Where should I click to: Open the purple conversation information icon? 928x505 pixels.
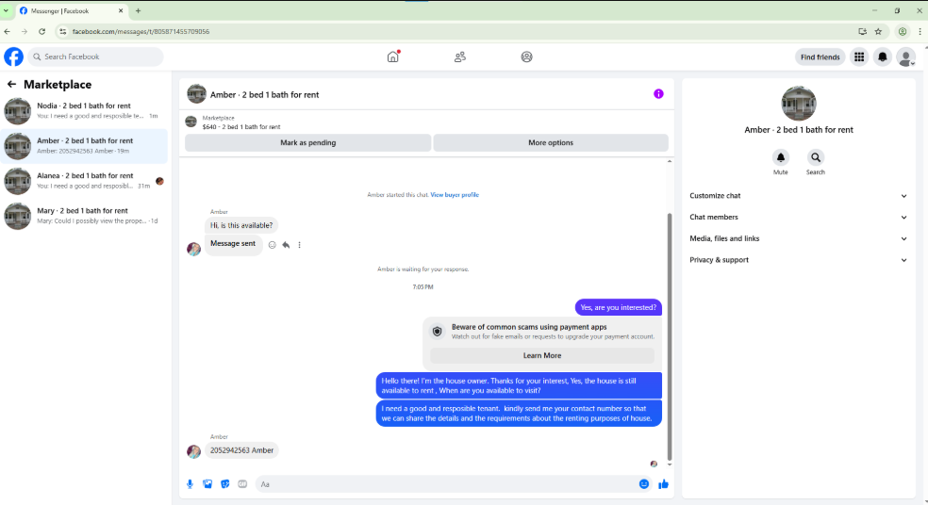coord(658,94)
